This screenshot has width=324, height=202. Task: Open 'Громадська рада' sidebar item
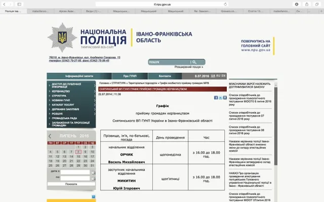(64, 118)
